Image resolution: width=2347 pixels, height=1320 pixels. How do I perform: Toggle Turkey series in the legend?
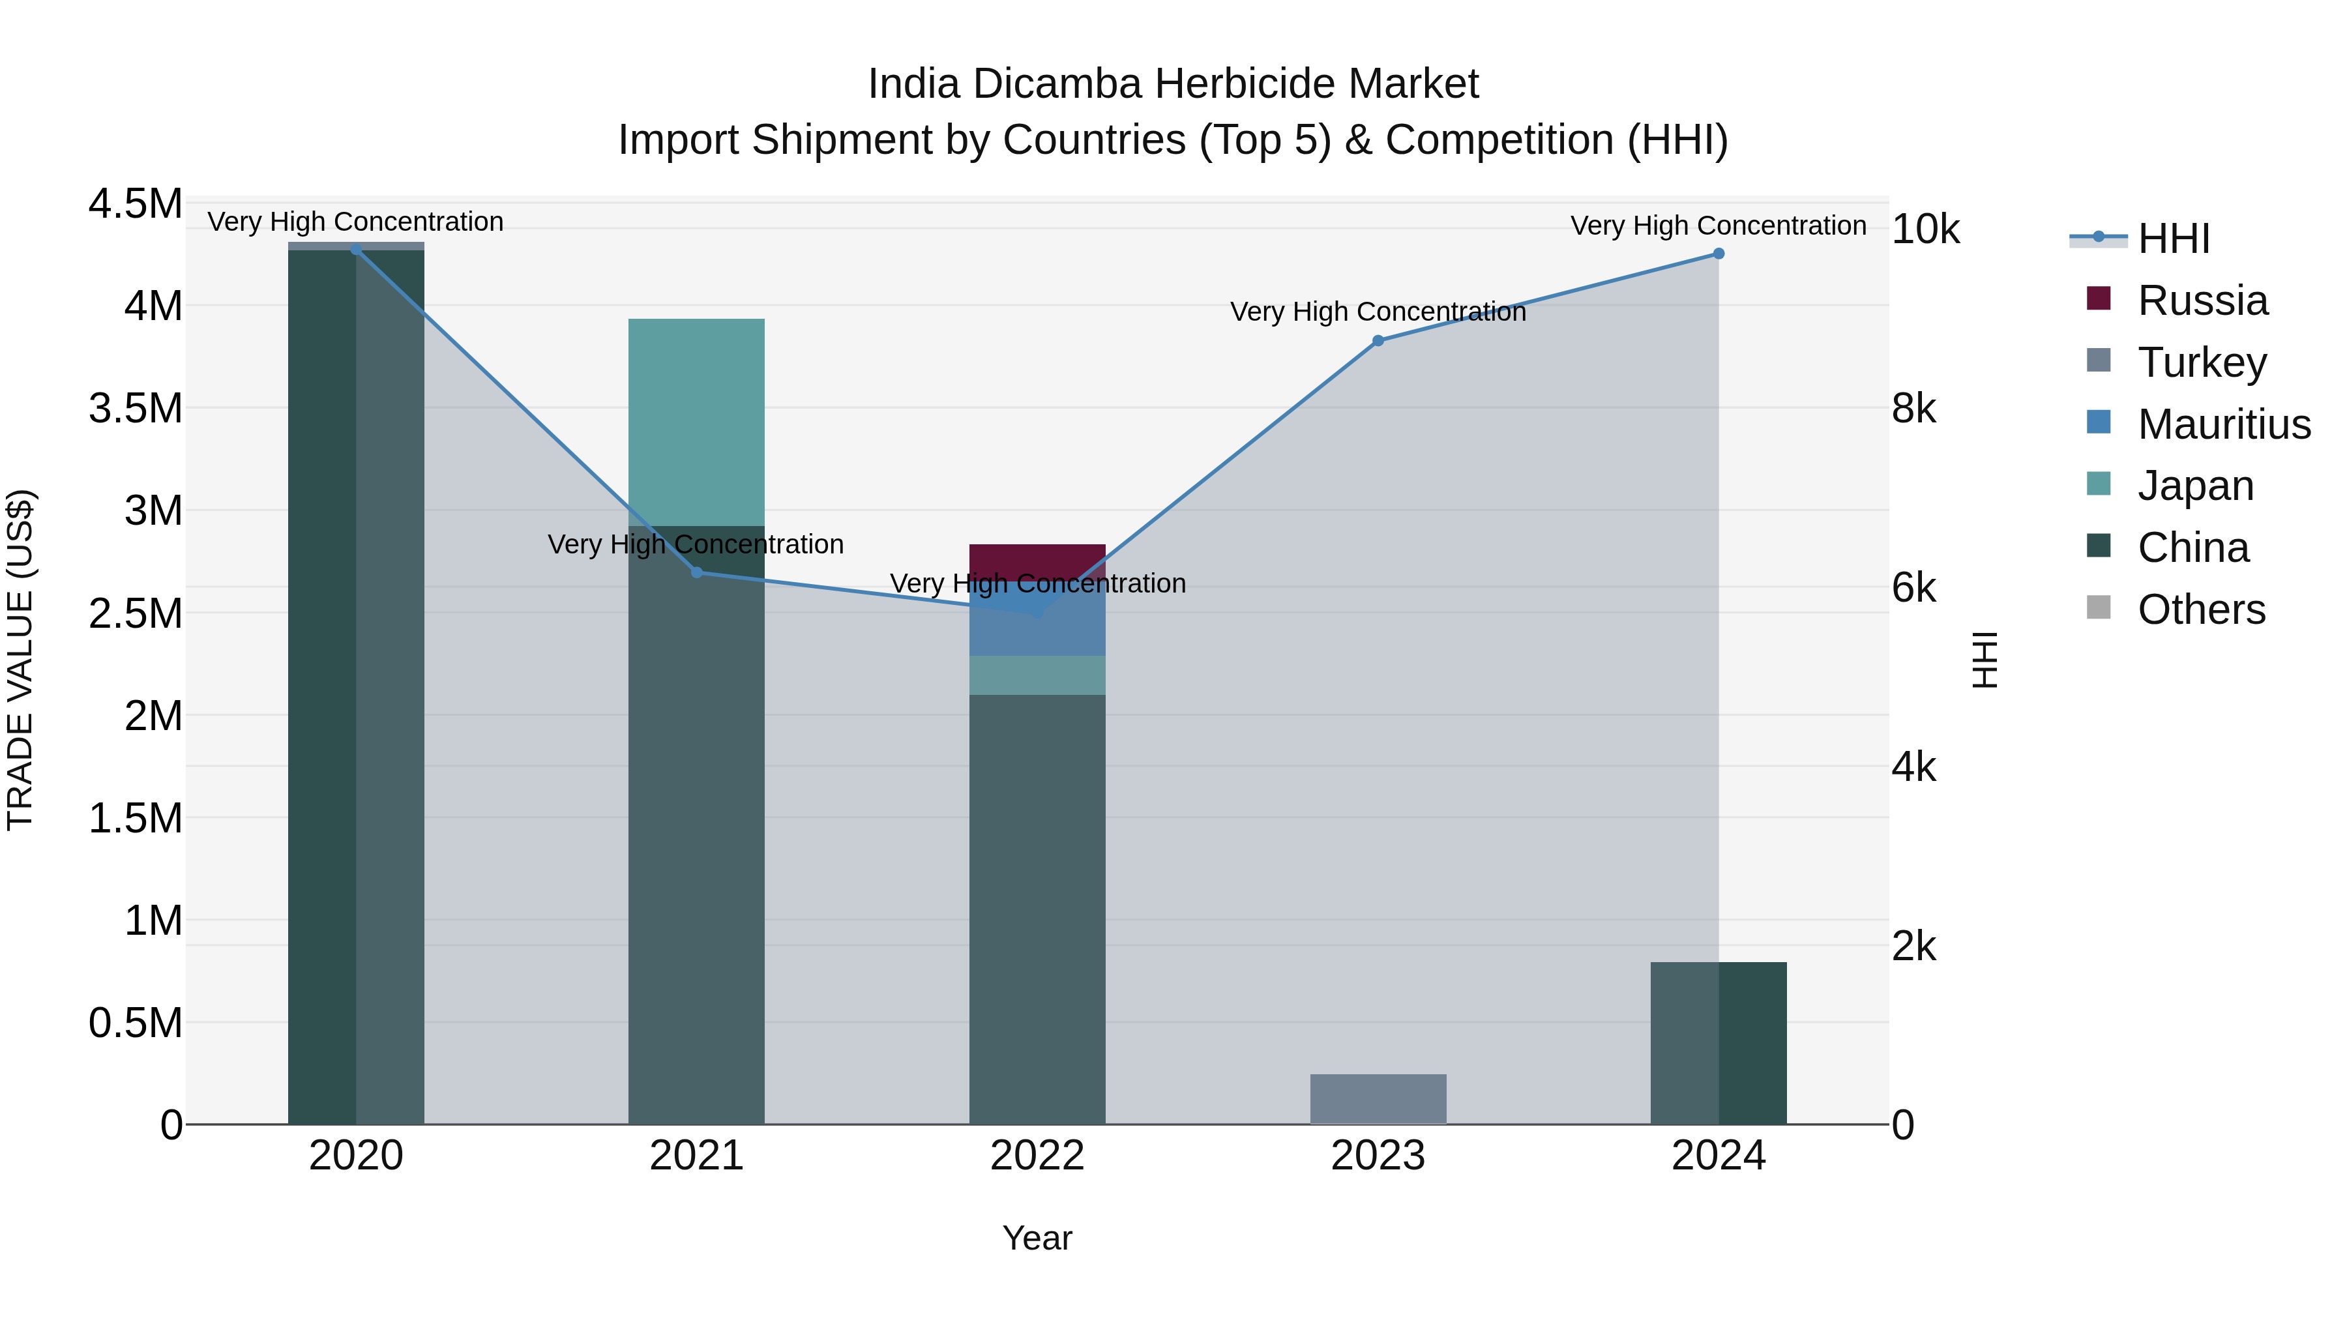2177,362
